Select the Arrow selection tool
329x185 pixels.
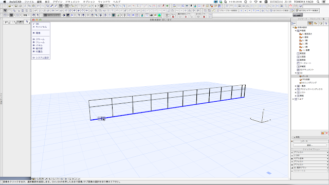5,10
